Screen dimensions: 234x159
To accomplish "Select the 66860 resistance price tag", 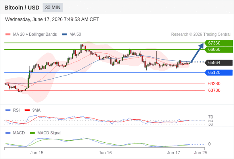I will pos(219,50).
